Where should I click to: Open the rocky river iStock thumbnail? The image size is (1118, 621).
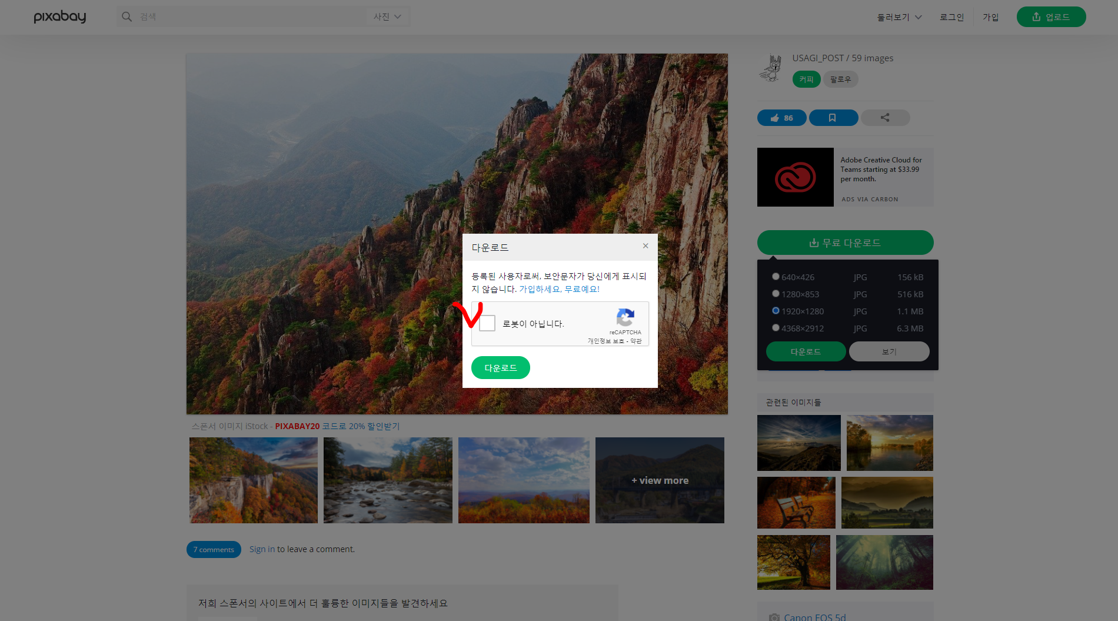coord(388,480)
